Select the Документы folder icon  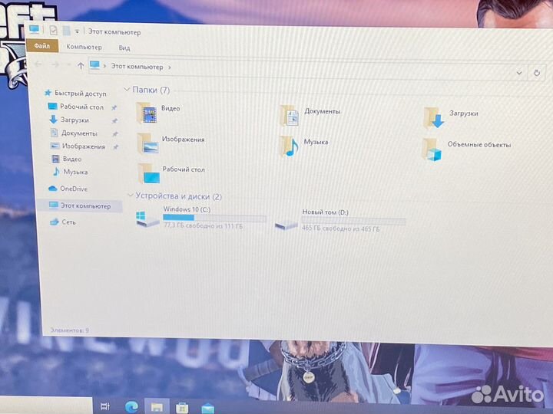pyautogui.click(x=290, y=116)
